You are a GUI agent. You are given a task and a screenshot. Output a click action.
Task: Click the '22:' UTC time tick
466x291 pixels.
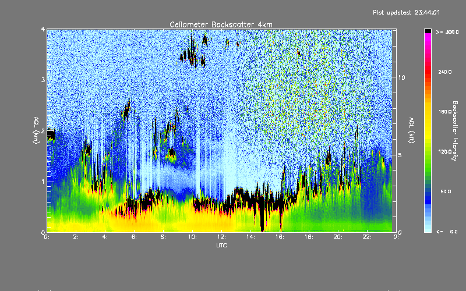367,237
